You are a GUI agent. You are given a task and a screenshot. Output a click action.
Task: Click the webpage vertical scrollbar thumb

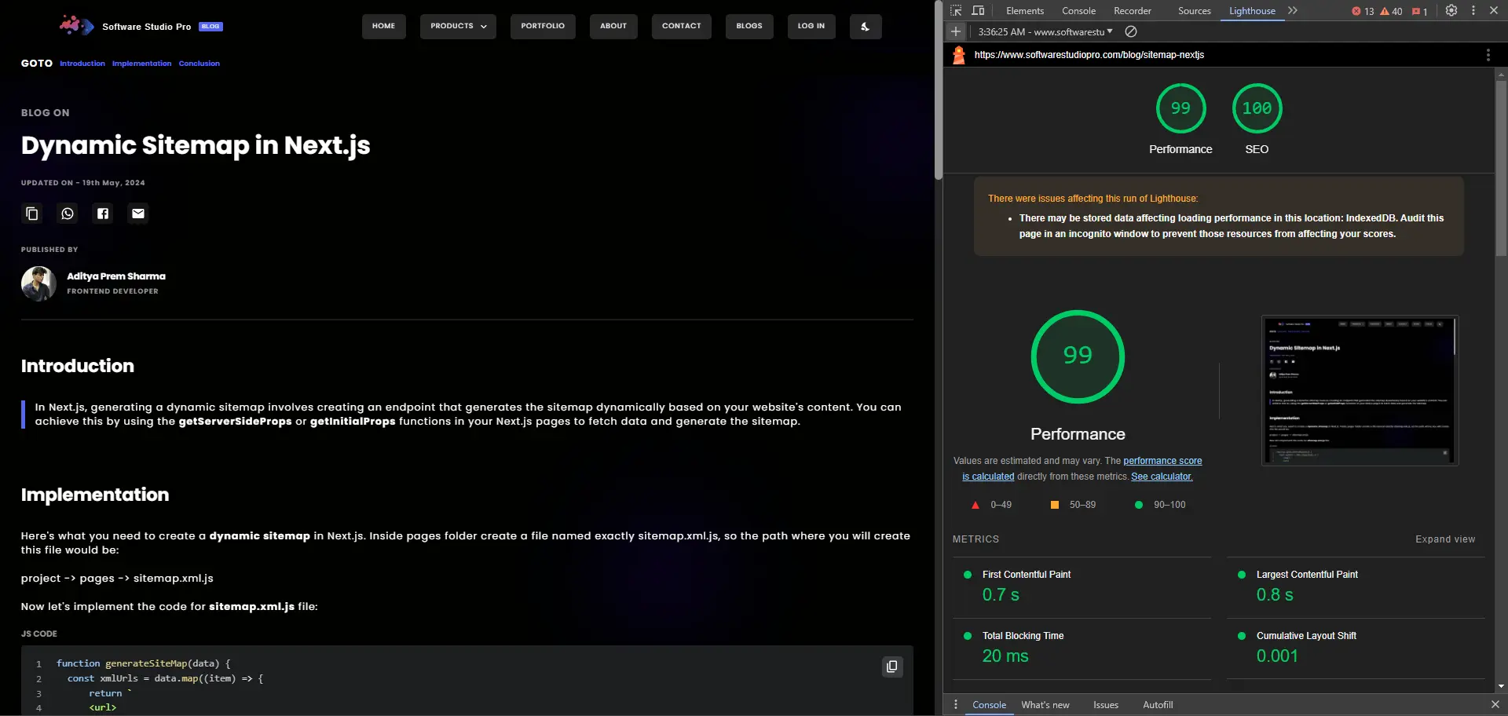coord(939,90)
